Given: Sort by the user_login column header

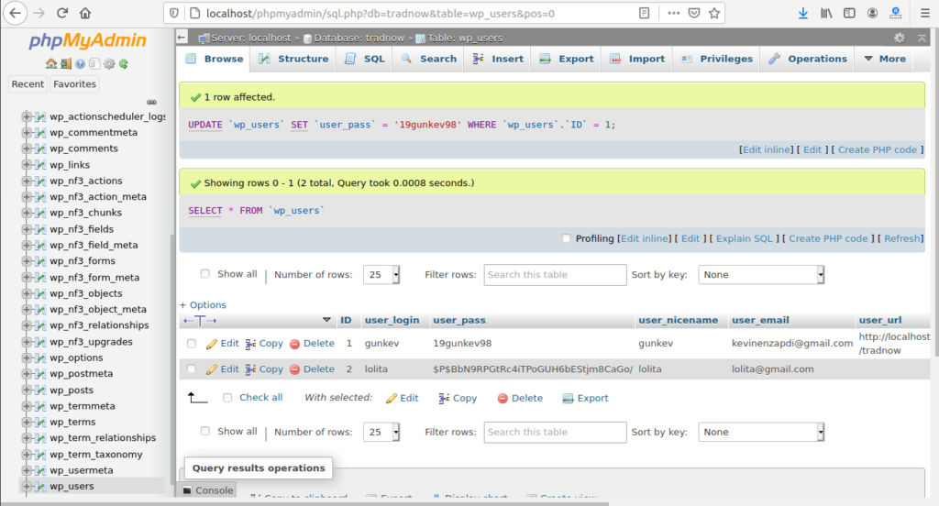Looking at the screenshot, I should 392,320.
